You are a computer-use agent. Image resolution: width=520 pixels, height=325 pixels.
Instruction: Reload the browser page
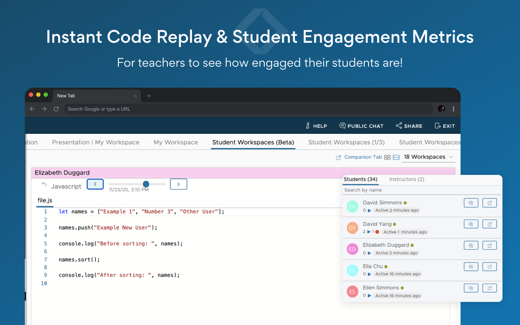pyautogui.click(x=56, y=109)
